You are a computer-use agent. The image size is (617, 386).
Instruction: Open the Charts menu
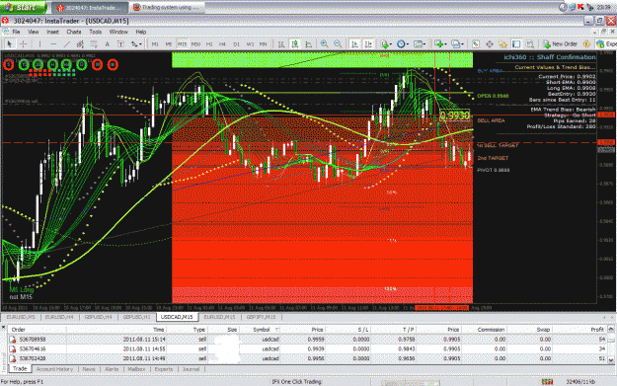pyautogui.click(x=74, y=32)
